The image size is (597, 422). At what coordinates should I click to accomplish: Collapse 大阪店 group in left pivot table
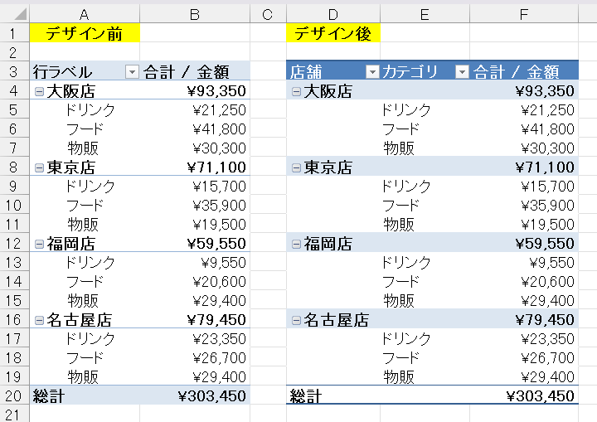point(39,91)
